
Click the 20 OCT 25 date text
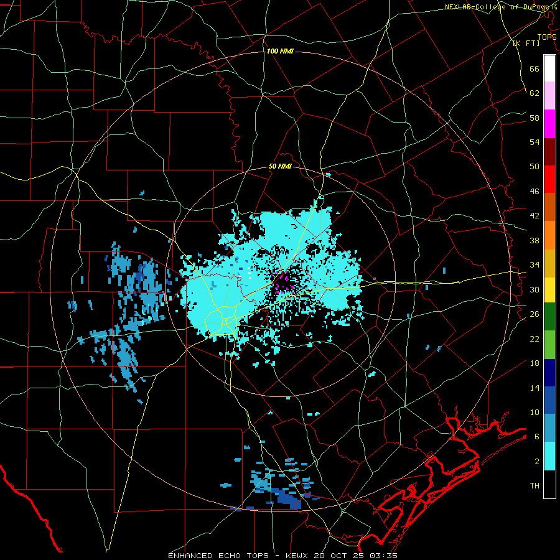340,556
